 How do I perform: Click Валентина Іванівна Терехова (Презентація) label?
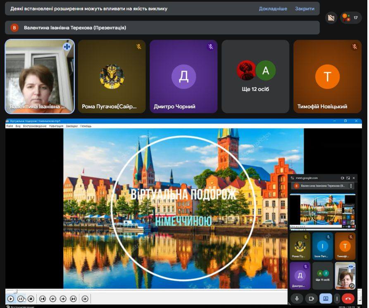click(75, 28)
